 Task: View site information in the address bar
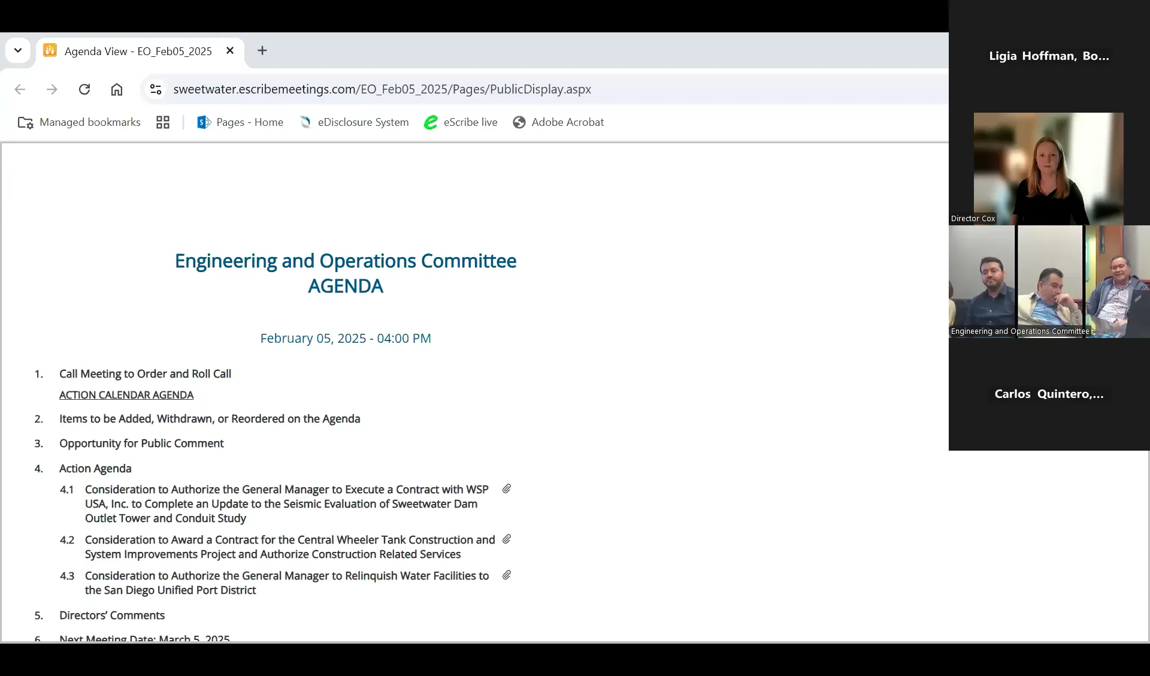point(155,89)
